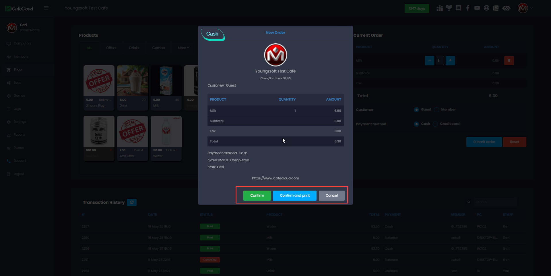551x276 pixels.
Task: Click the STATUS column header
Action: [206, 215]
